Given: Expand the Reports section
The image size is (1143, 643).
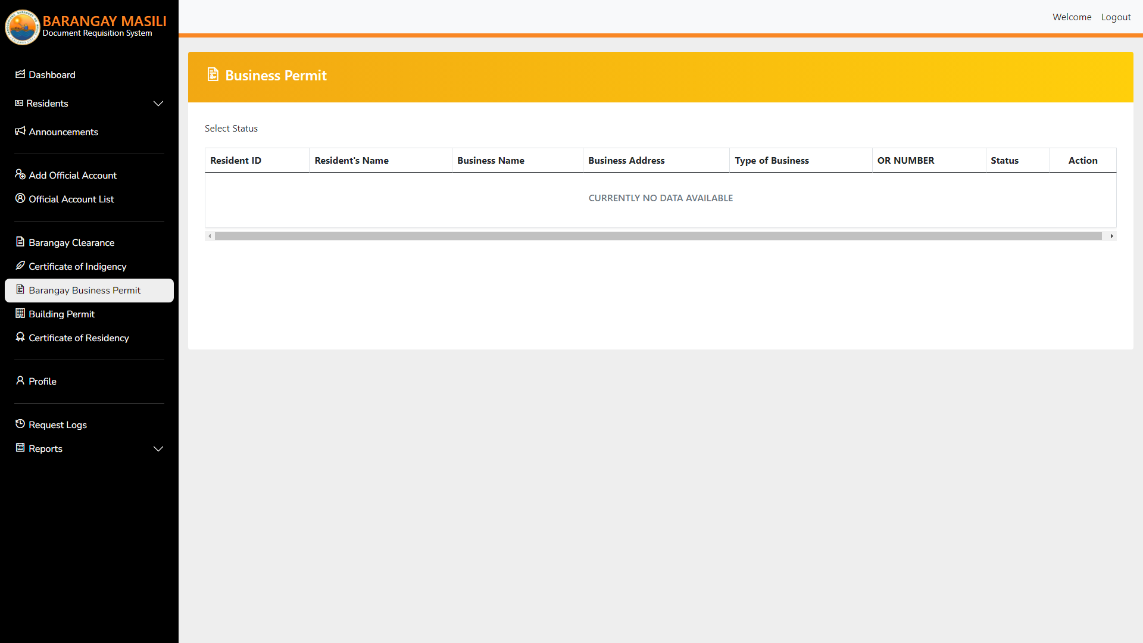Looking at the screenshot, I should click(x=158, y=449).
